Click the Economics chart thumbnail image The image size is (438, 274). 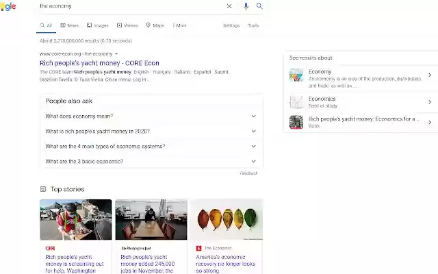[296, 102]
